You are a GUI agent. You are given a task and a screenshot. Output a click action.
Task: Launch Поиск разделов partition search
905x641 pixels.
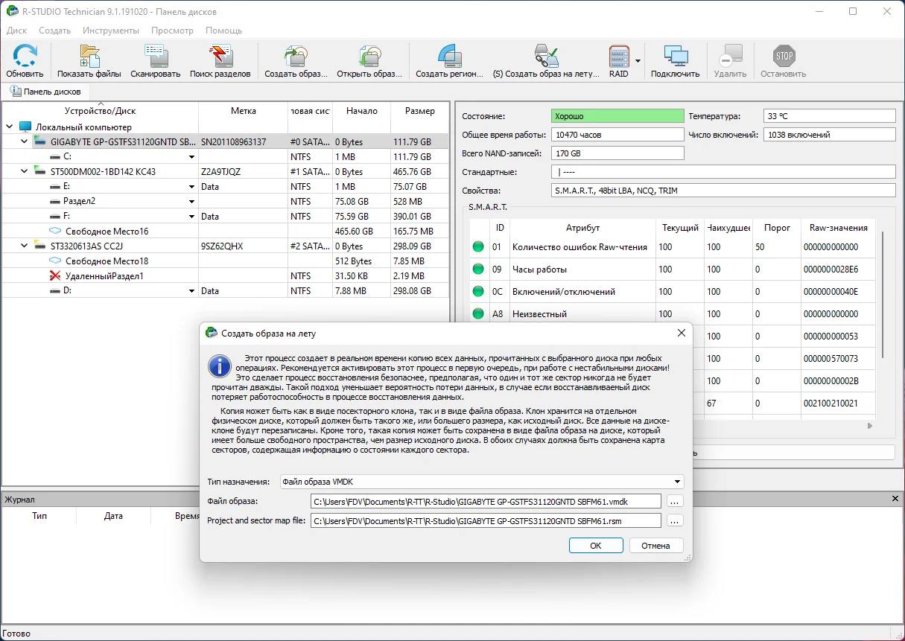220,61
